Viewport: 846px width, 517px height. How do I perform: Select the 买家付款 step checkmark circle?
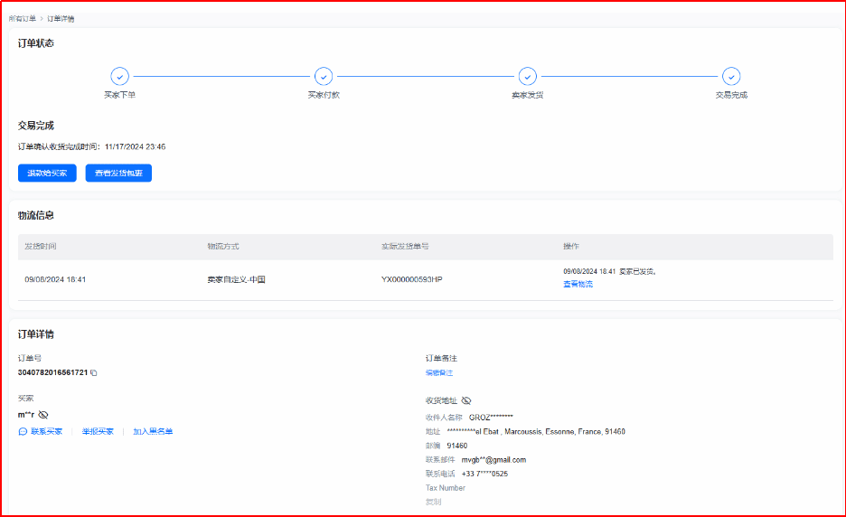[x=324, y=77]
